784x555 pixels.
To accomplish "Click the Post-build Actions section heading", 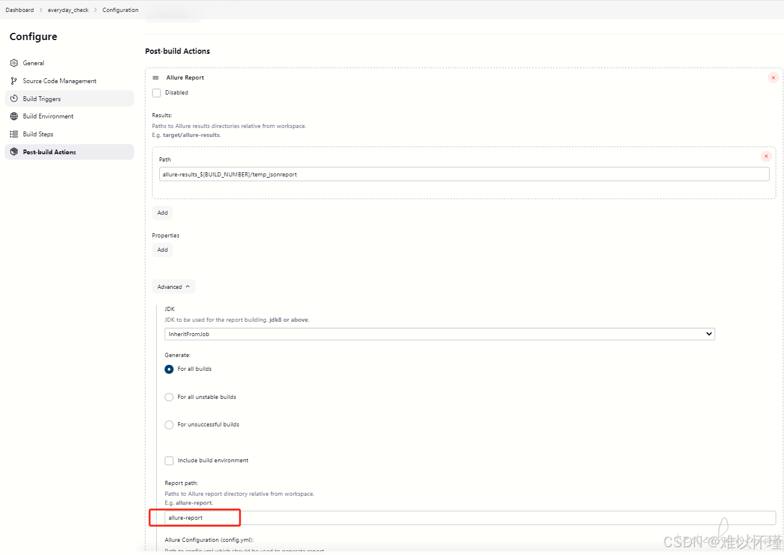I will coord(178,51).
